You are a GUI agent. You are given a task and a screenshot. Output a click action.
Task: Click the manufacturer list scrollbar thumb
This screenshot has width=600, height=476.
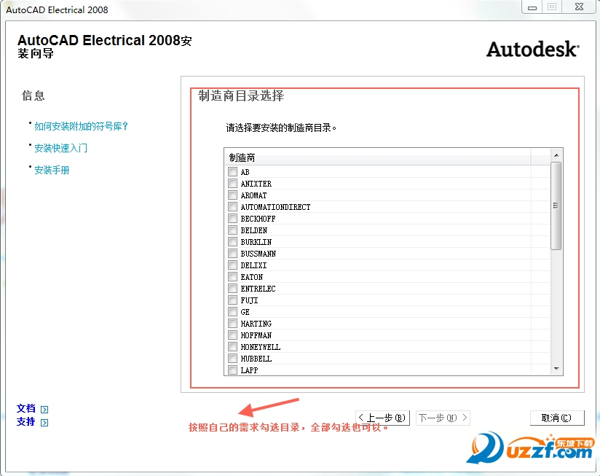(556, 206)
